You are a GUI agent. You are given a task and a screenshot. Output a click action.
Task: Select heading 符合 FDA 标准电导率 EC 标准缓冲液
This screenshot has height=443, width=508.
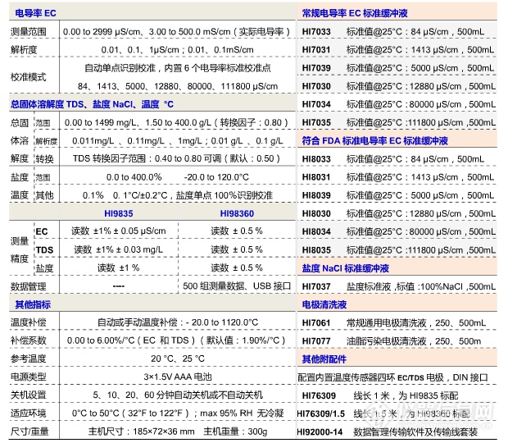[374, 141]
